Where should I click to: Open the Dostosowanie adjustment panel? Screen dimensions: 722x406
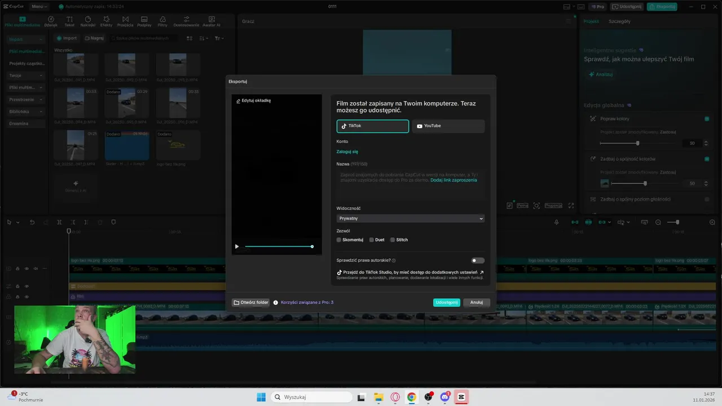coord(186,21)
